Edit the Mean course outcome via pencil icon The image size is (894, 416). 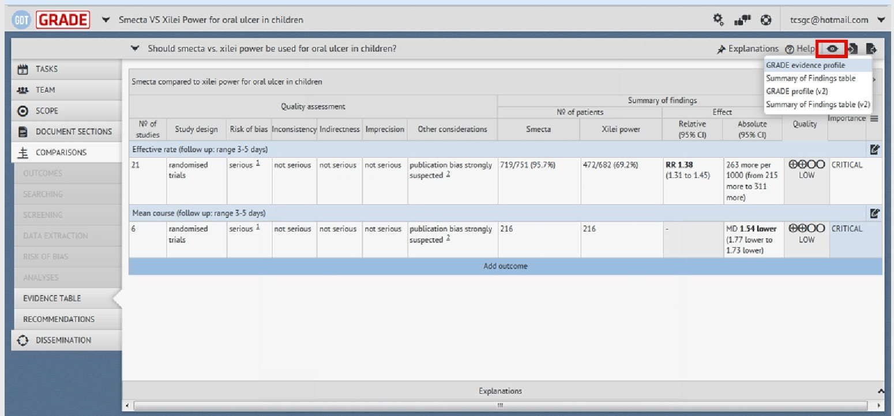coord(875,213)
